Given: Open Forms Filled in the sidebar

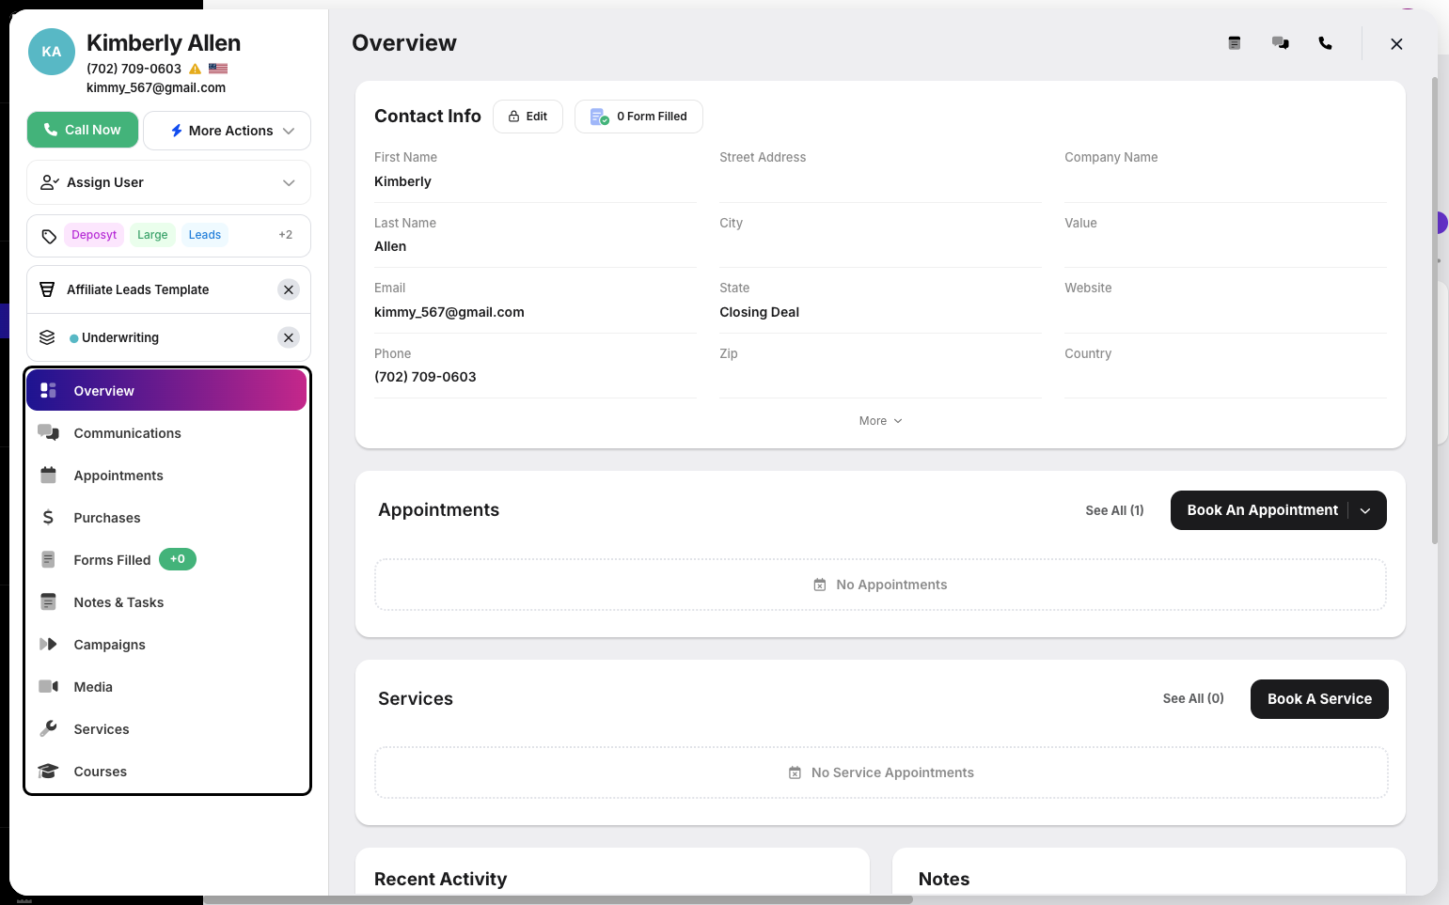Looking at the screenshot, I should coord(166,560).
